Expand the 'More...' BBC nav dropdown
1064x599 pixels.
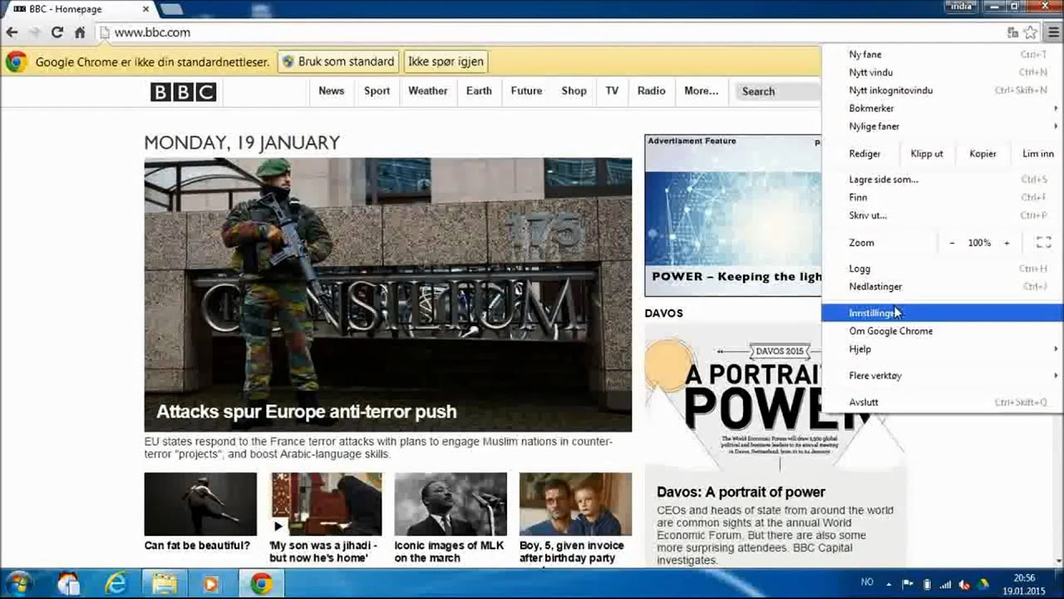coord(701,92)
